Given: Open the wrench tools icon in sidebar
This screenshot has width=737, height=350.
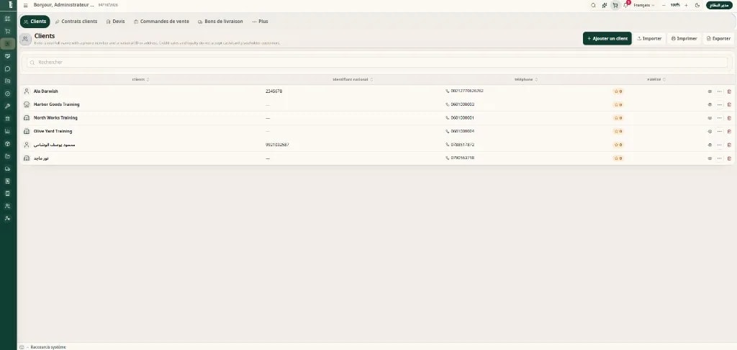Looking at the screenshot, I should (x=7, y=106).
